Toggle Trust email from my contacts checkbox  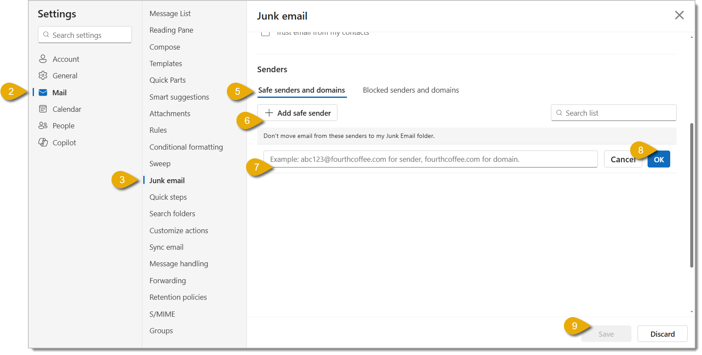(265, 33)
